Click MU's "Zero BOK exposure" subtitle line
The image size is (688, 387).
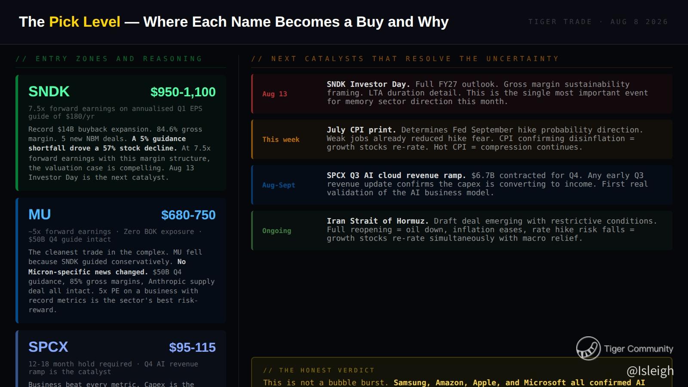[115, 235]
